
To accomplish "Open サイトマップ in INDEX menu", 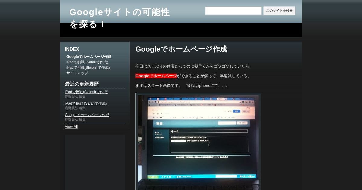I will [77, 73].
